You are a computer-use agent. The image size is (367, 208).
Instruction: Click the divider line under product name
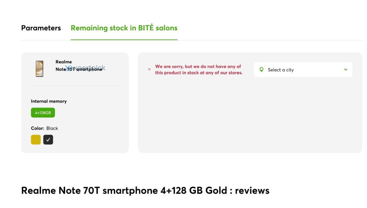click(x=75, y=86)
